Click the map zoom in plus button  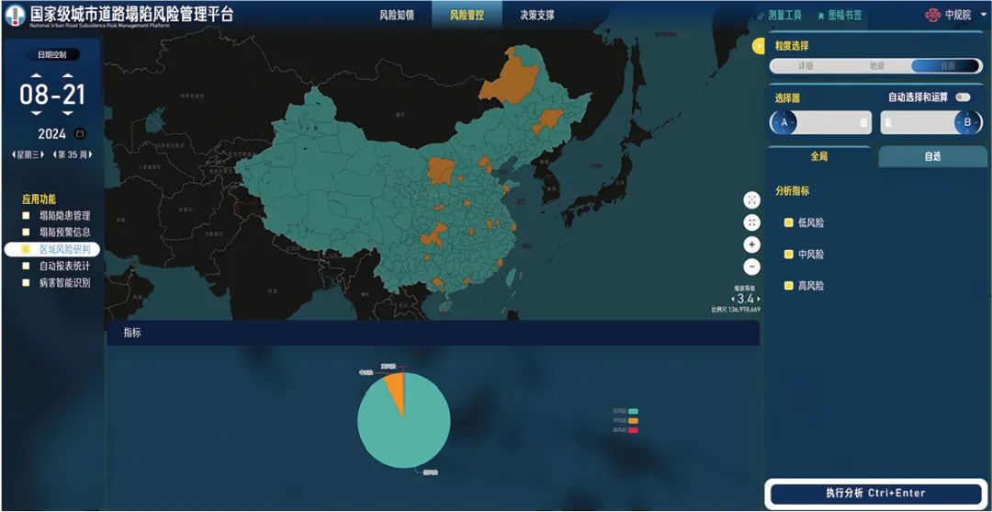coord(752,245)
